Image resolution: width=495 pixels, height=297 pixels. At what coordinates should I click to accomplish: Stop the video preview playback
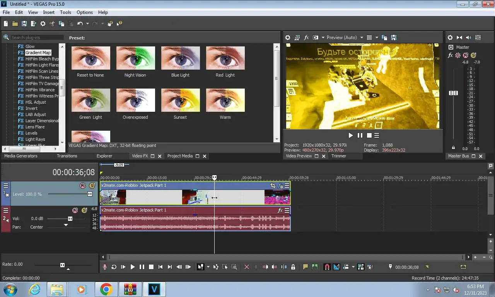pyautogui.click(x=369, y=135)
